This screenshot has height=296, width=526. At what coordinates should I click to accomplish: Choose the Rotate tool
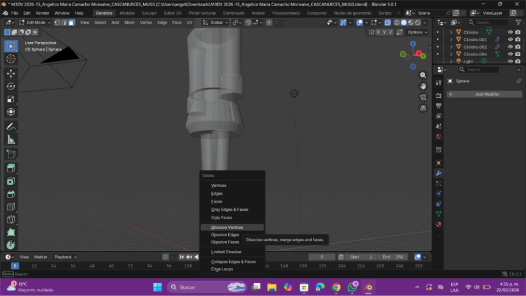[x=11, y=86]
